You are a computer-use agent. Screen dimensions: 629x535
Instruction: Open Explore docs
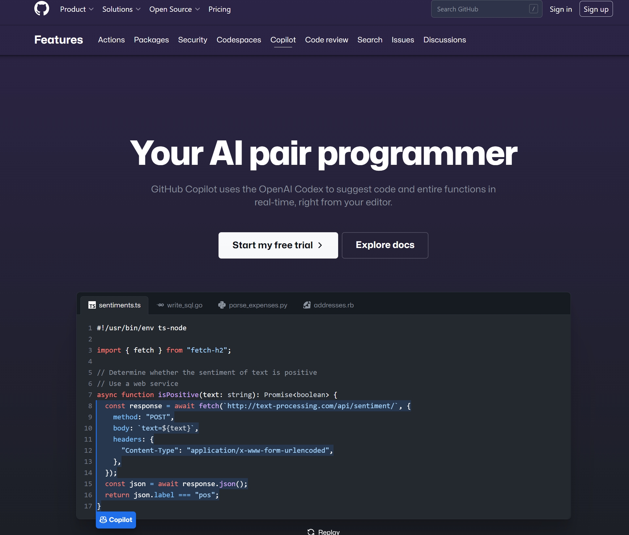pyautogui.click(x=385, y=245)
